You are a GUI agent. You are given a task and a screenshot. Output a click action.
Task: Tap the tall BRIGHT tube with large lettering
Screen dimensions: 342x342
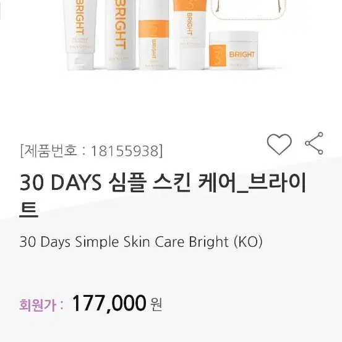[x=121, y=35]
